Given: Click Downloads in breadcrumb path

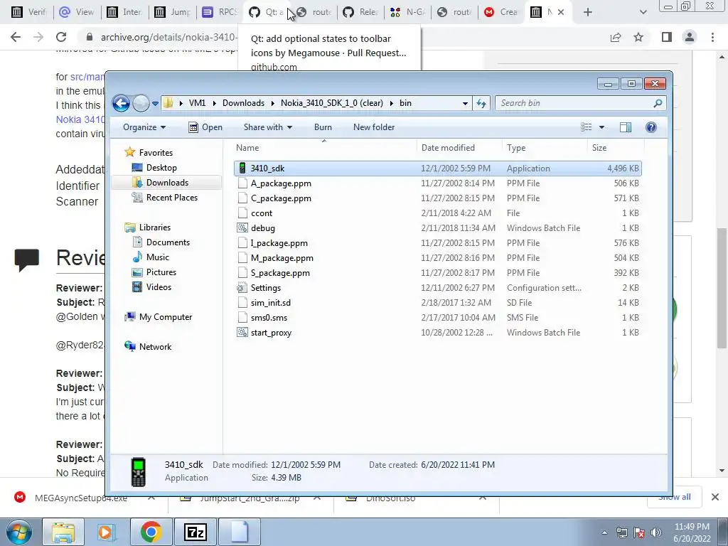Looking at the screenshot, I should point(243,103).
